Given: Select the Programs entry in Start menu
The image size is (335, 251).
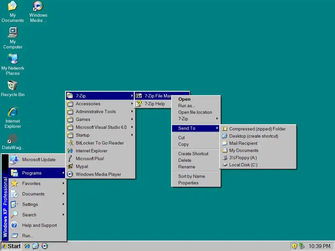Looking at the screenshot, I should click(37, 173).
